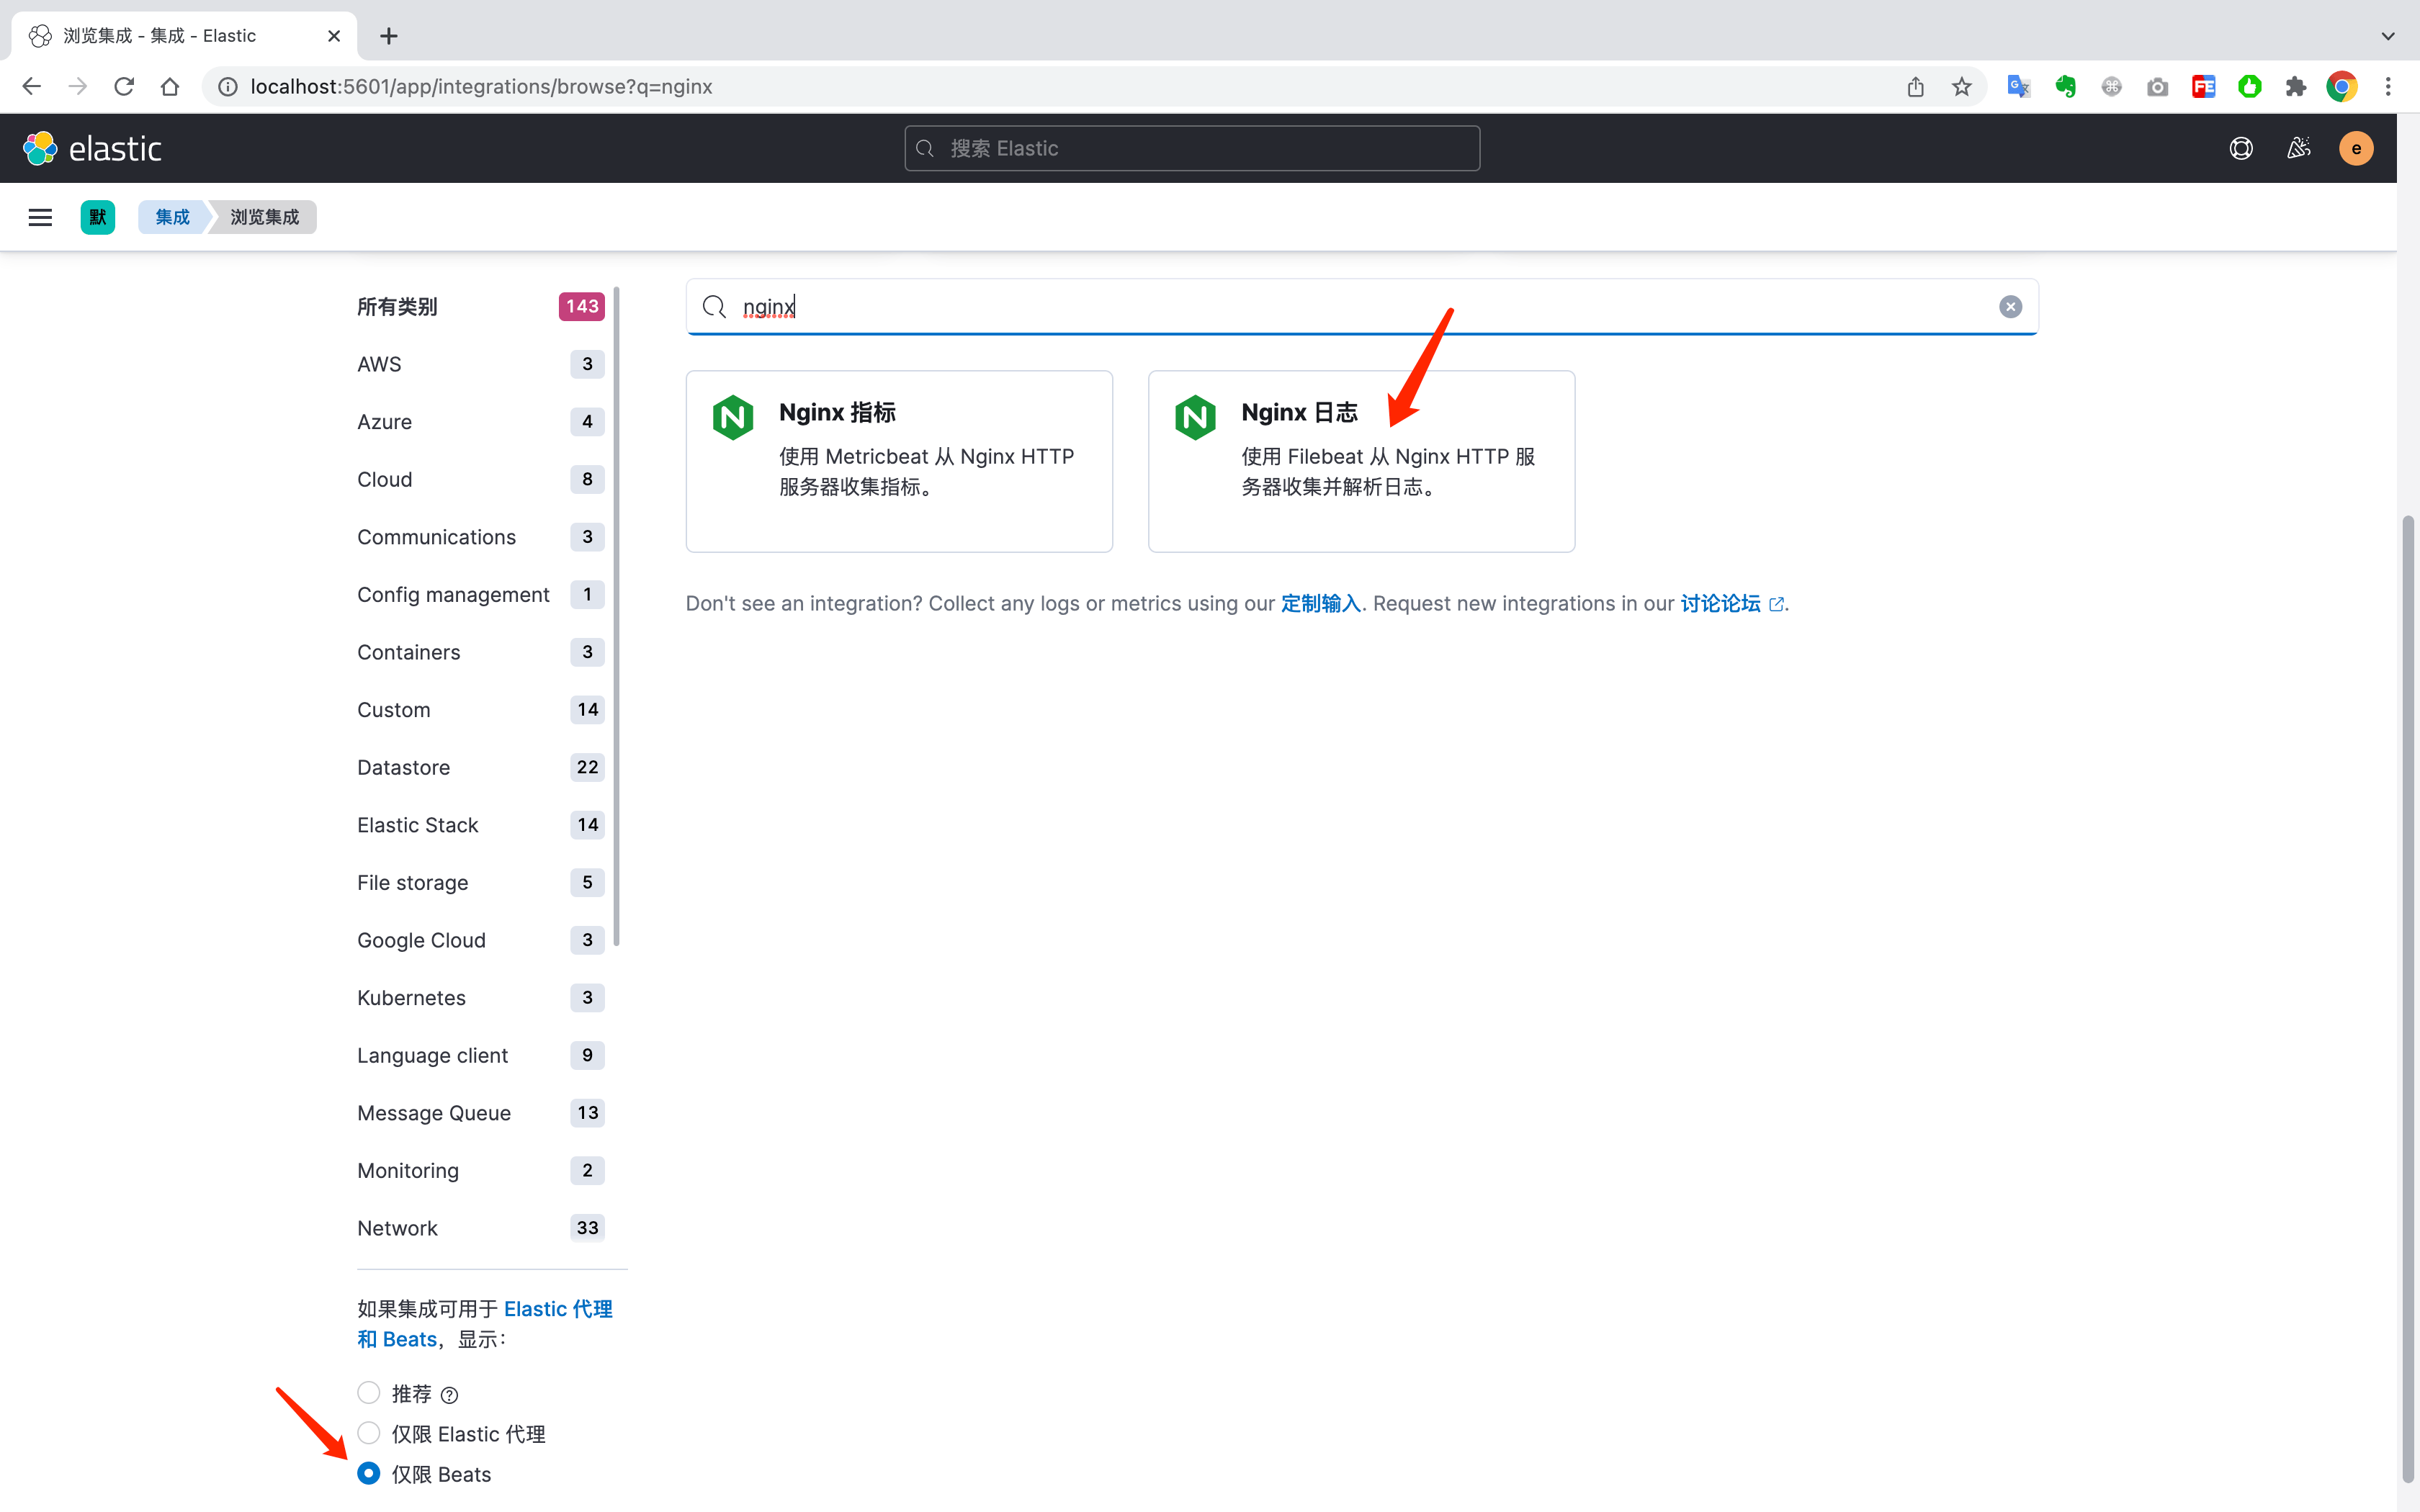Viewport: 2420px width, 1512px height.
Task: Open the extensions puzzle icon
Action: click(2296, 87)
